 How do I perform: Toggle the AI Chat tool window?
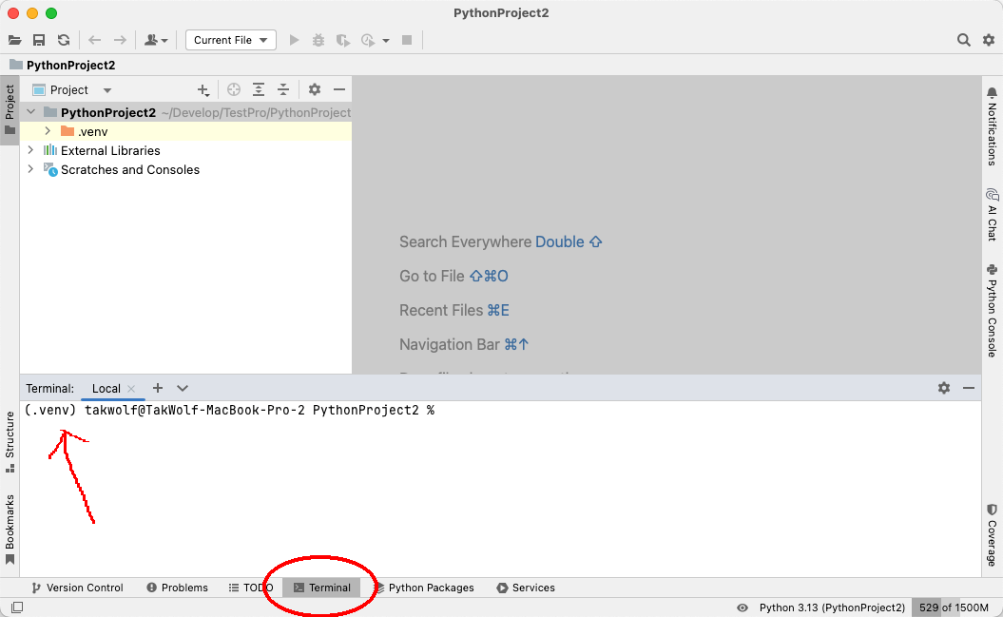(x=993, y=215)
